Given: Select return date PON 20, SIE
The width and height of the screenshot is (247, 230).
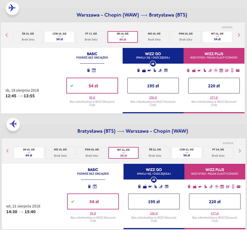Looking at the screenshot, I should (92, 153).
